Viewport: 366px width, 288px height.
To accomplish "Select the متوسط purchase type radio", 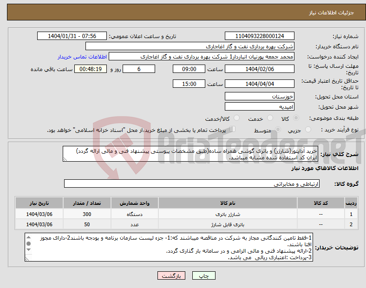I will click(278, 129).
